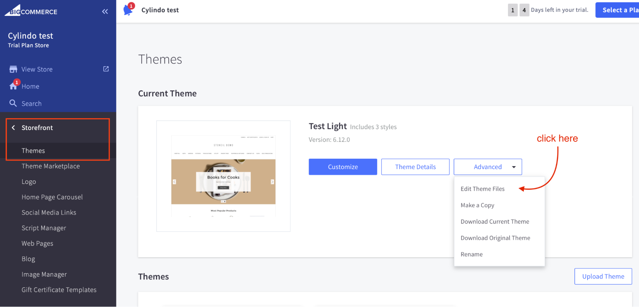This screenshot has height=307, width=639.
Task: Click carousel right arrow in theme preview
Action: pos(272,182)
